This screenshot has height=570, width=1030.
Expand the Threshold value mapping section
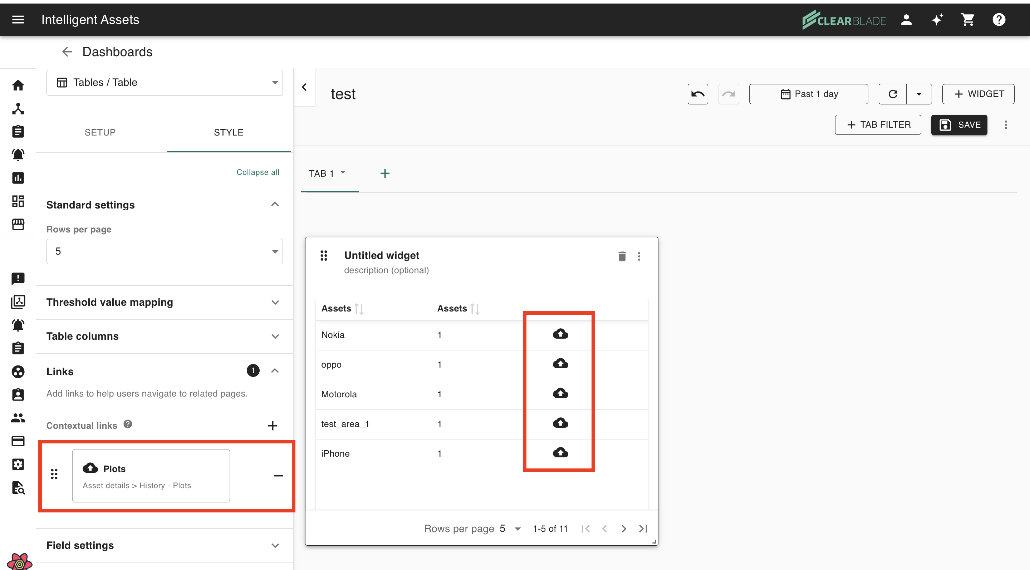tap(275, 302)
